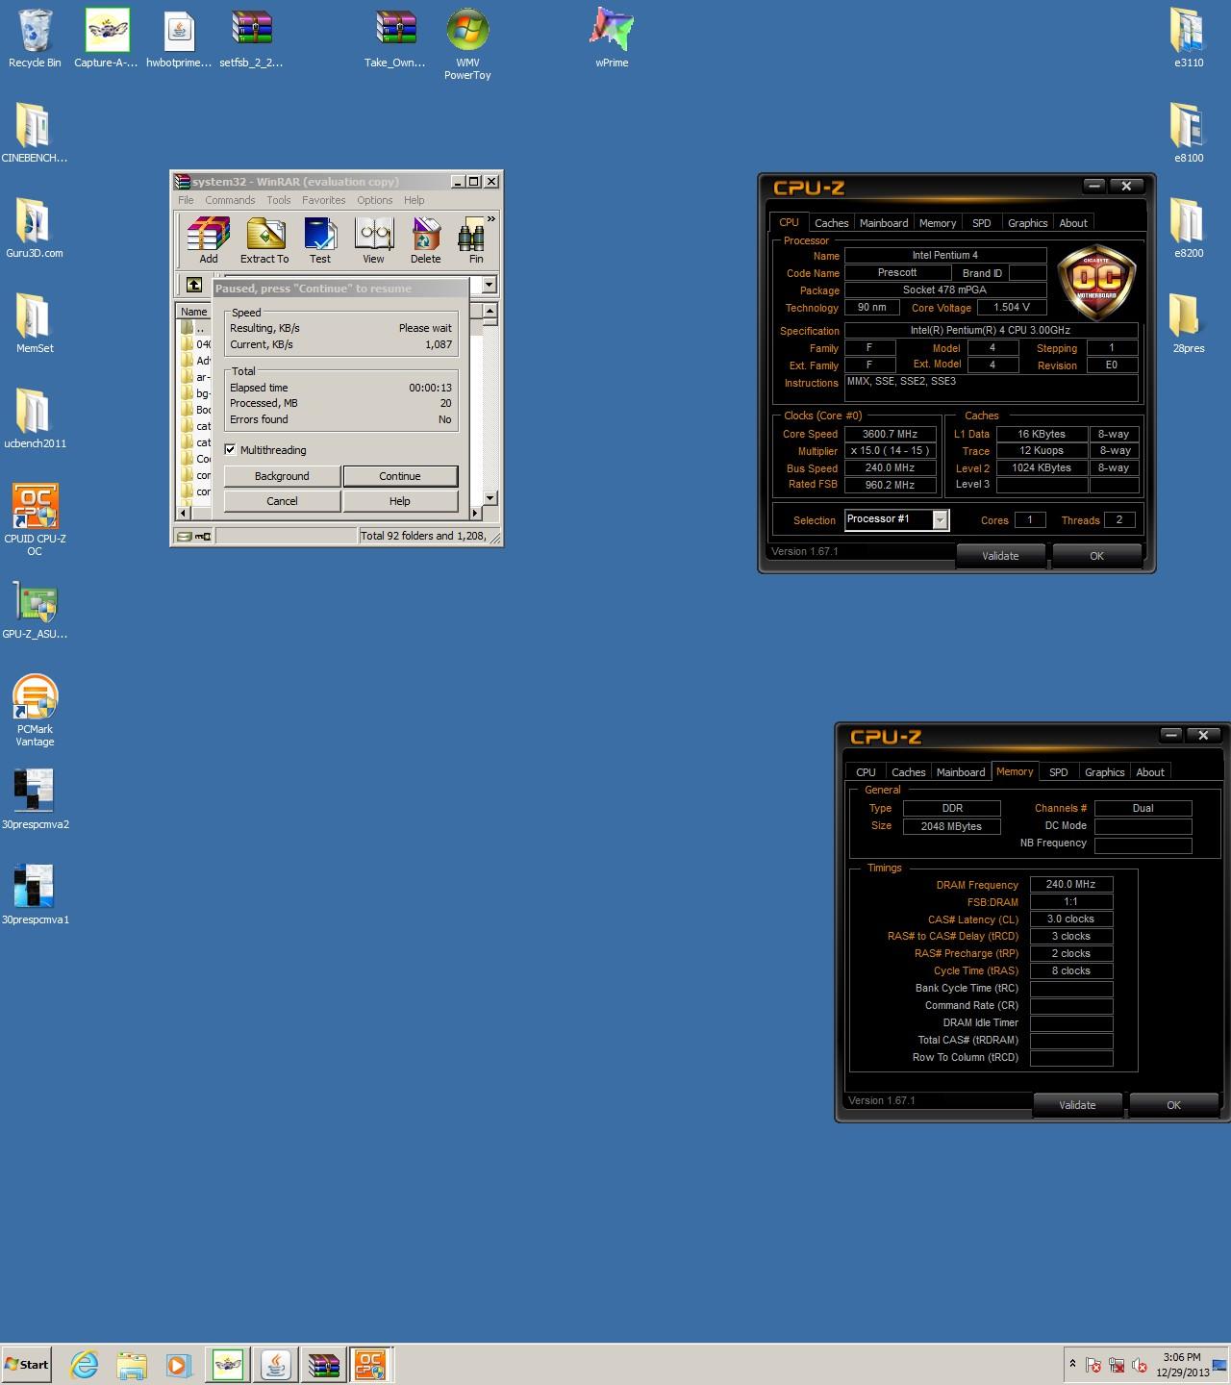Image resolution: width=1231 pixels, height=1385 pixels.
Task: Click the WinRAR Extract To toolbar icon
Action: [x=264, y=239]
